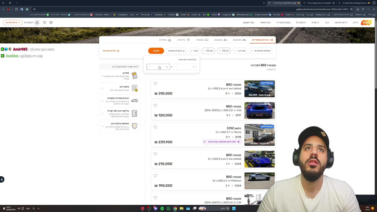Viewport: 377px width, 212px height.
Task: Click the דומה לדגם שחיפשת badge
Action: click(222, 142)
